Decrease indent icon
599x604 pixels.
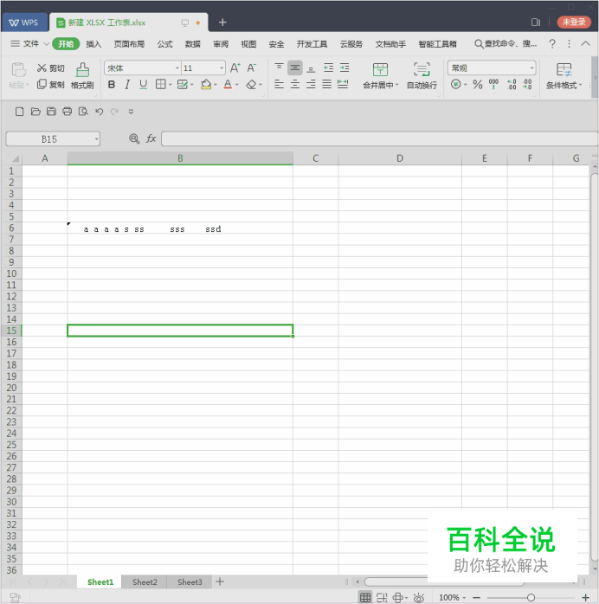point(329,67)
